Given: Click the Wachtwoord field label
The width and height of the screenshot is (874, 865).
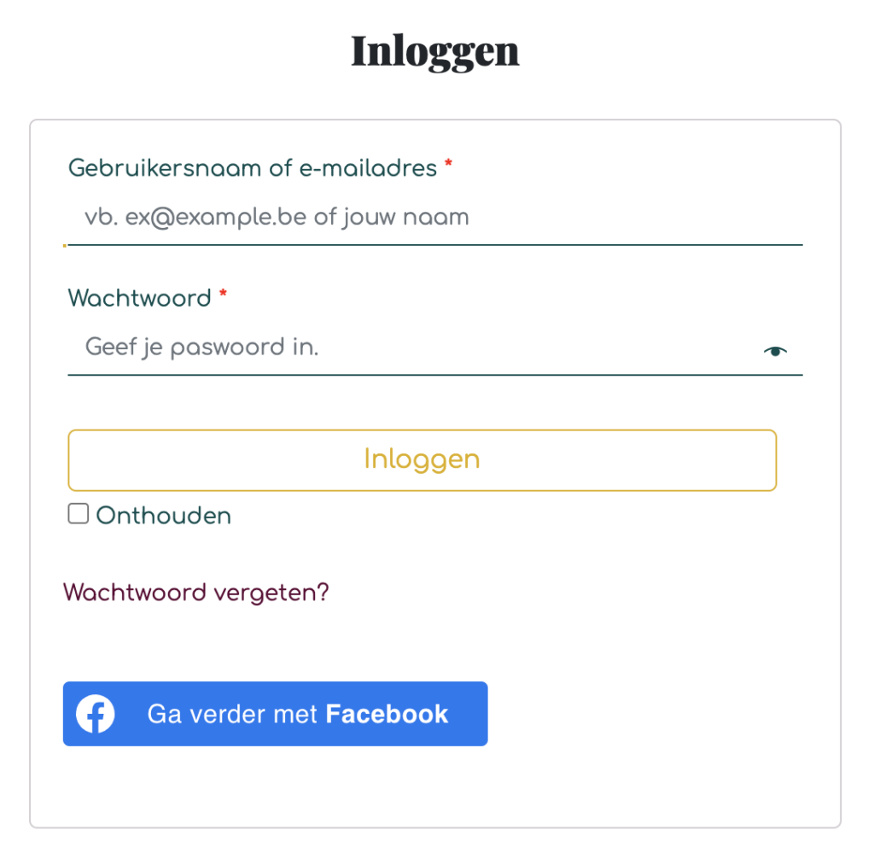Looking at the screenshot, I should click(139, 298).
